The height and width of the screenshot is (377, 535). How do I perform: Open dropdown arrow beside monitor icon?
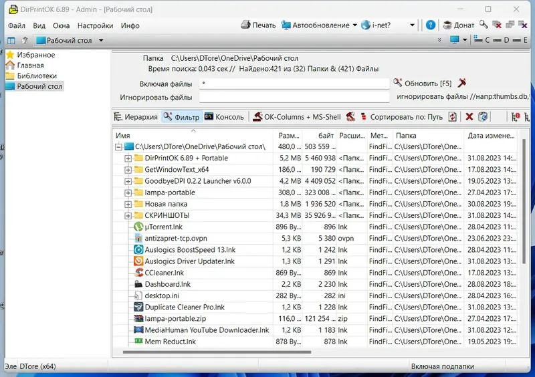coord(465,40)
